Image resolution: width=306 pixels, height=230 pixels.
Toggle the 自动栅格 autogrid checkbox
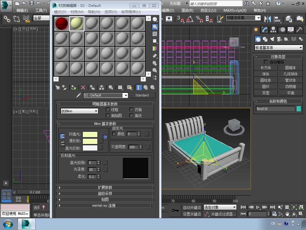pos(266,62)
